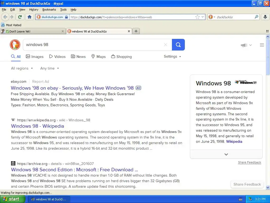Open the Bookmarks menu
This screenshot has width=270, height=203.
(49, 10)
